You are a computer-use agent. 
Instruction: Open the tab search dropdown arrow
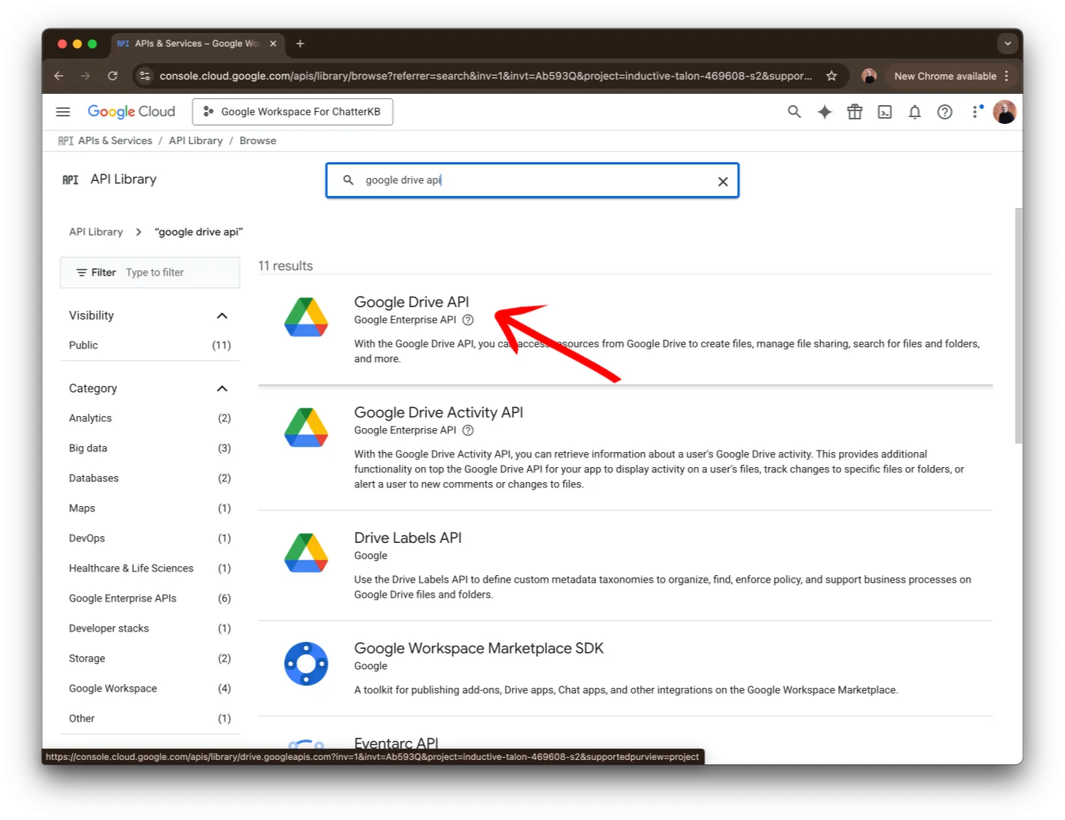1007,44
